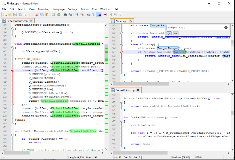Collapse the fold at line 57 in Finder.cpp
The image size is (235, 160).
click(x=122, y=52)
